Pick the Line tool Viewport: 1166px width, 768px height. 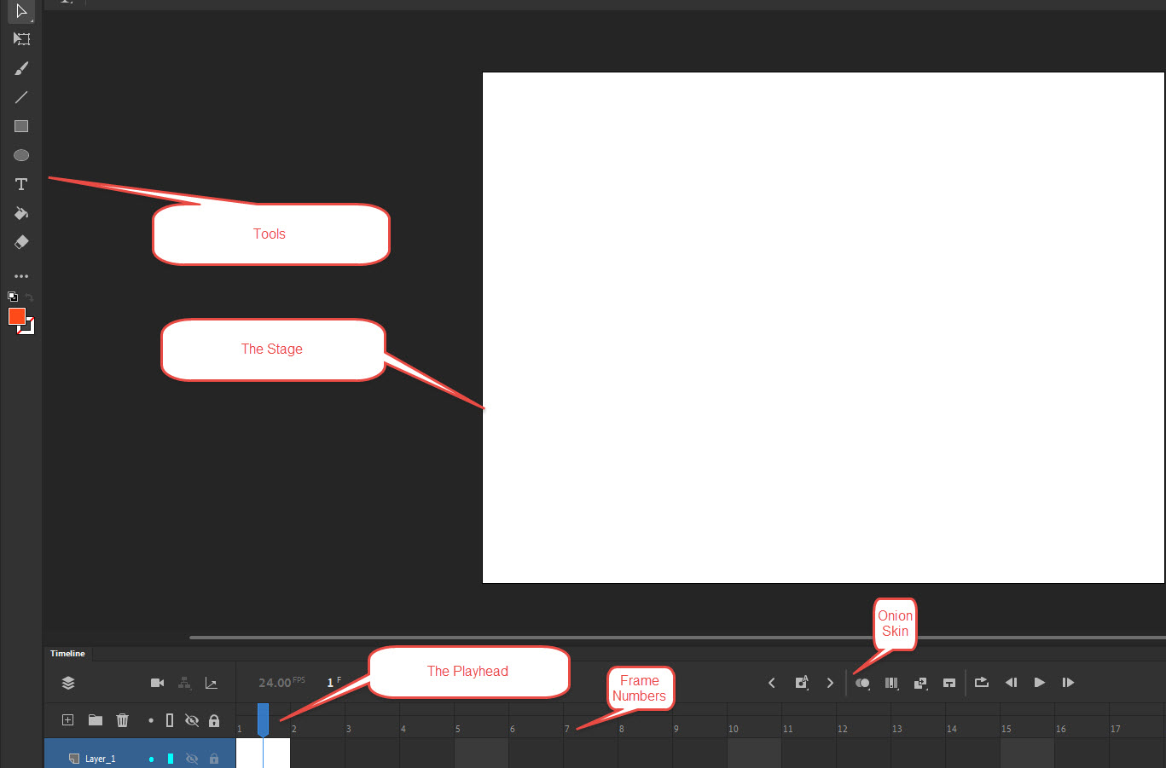pyautogui.click(x=21, y=97)
